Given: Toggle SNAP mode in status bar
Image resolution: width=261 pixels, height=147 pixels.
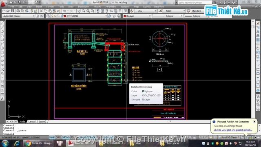Looking at the screenshot, I should point(52,137).
